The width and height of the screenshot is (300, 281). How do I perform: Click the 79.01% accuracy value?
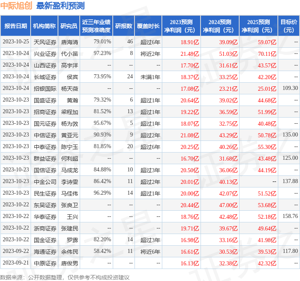102,42
